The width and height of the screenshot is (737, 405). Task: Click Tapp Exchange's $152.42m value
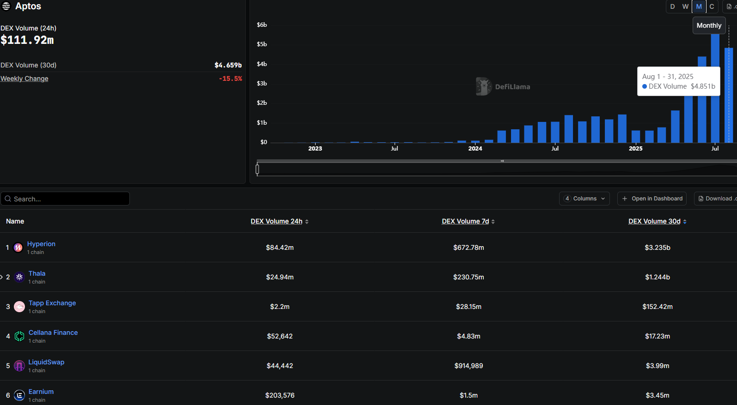point(658,307)
